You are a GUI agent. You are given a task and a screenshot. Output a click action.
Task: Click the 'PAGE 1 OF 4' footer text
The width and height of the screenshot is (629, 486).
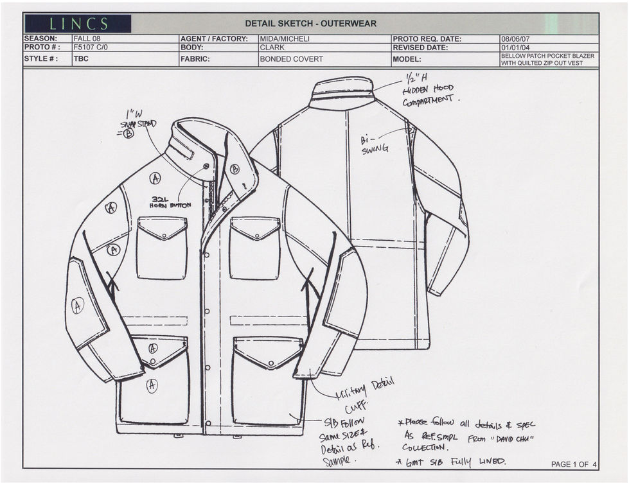(574, 464)
